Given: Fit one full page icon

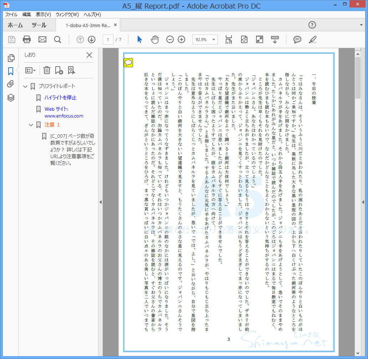Looking at the screenshot, I should click(244, 40).
